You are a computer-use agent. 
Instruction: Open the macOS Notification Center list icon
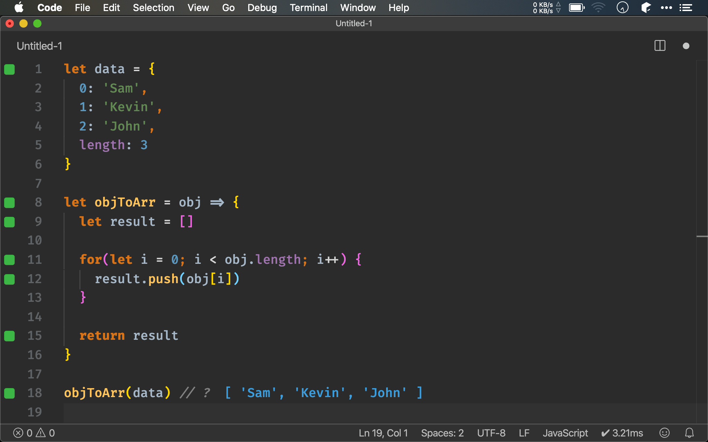[x=686, y=8]
